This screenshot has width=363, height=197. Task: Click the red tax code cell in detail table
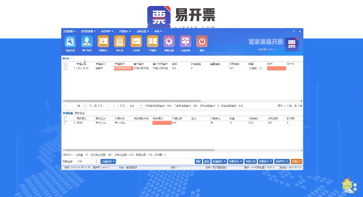coord(162,123)
